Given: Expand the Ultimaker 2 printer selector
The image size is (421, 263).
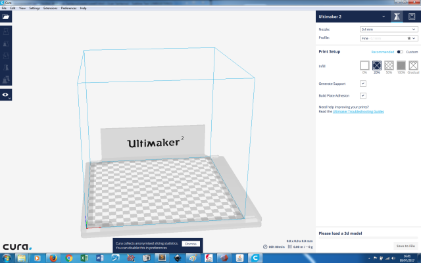Looking at the screenshot, I should (x=352, y=16).
